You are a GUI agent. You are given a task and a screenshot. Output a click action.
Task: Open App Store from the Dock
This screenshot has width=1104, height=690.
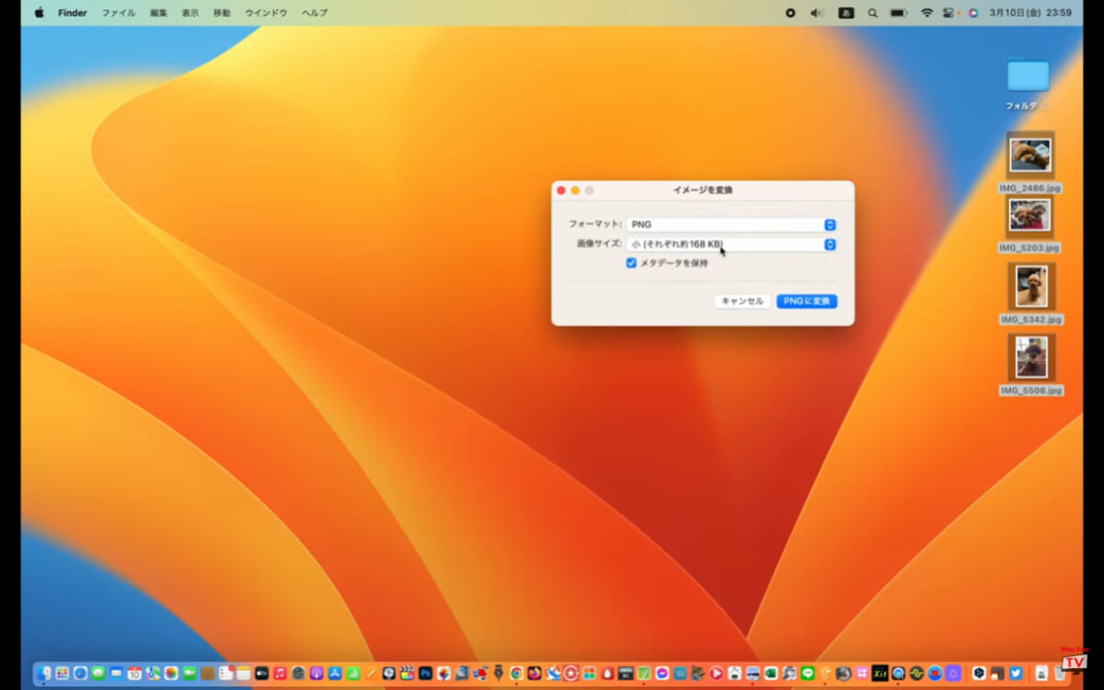click(333, 673)
